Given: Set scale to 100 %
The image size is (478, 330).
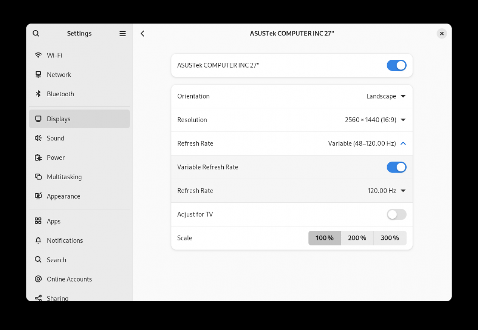Looking at the screenshot, I should (x=325, y=238).
